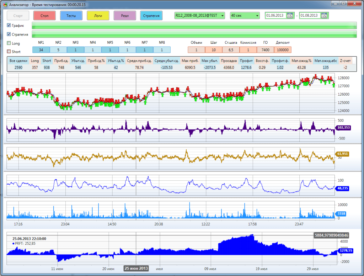This screenshot has height=276, width=364.
Task: Edit the Объем volume field
Action: click(196, 50)
